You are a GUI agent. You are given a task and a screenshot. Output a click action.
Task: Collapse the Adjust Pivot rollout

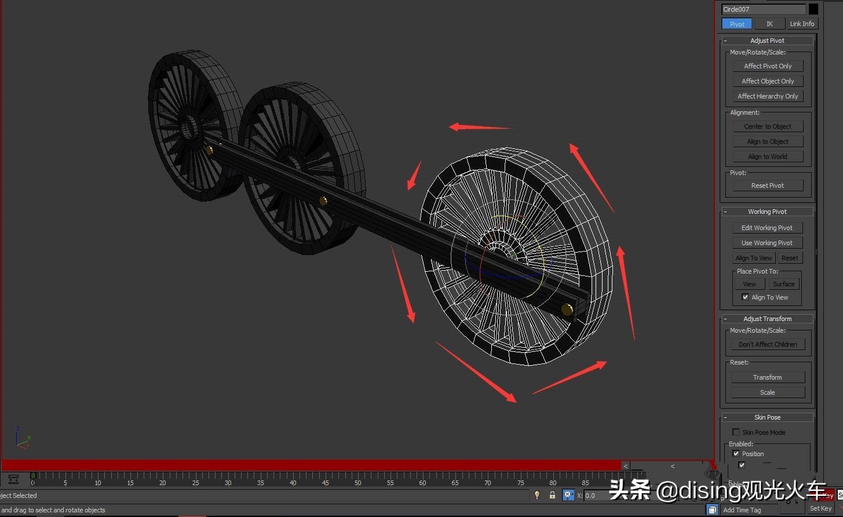(725, 40)
